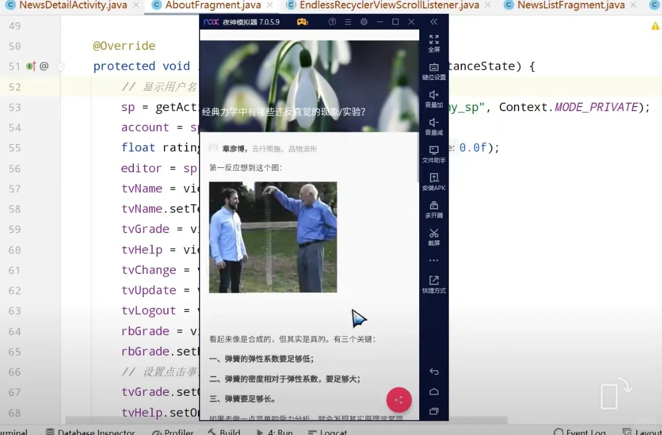Open the sidebar more options menu (...)

[433, 260]
